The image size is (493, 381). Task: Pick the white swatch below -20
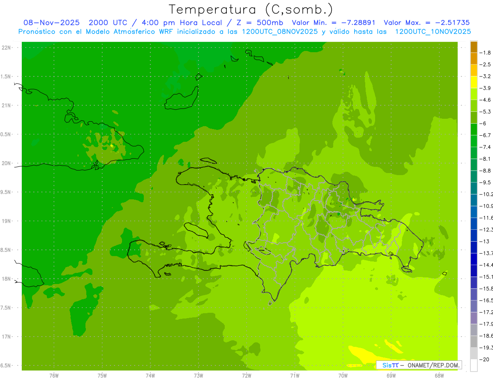[474, 365]
